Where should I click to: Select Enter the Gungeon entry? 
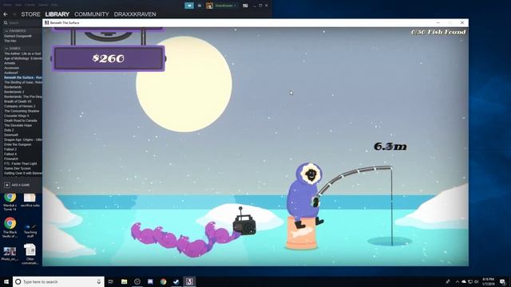(18, 144)
